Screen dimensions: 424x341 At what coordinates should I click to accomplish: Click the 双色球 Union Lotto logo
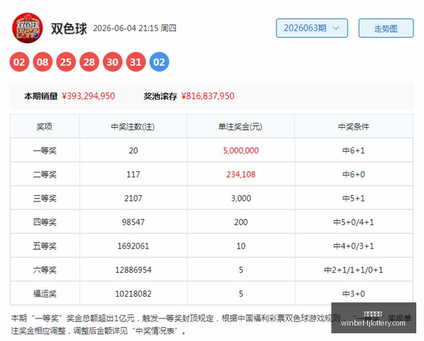[x=27, y=28]
